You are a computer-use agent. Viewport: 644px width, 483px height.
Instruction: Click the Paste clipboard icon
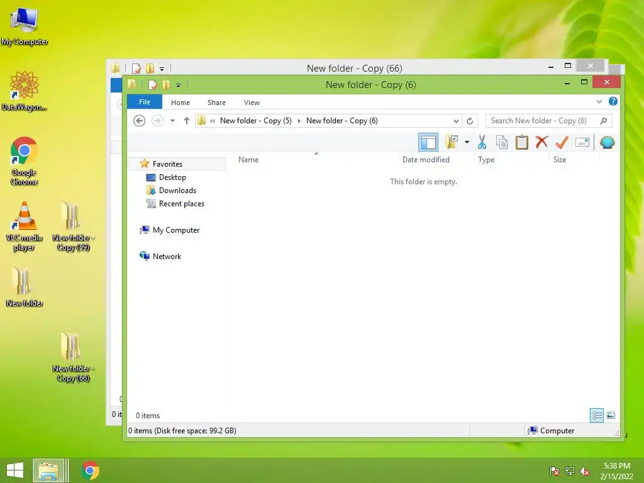tap(521, 142)
